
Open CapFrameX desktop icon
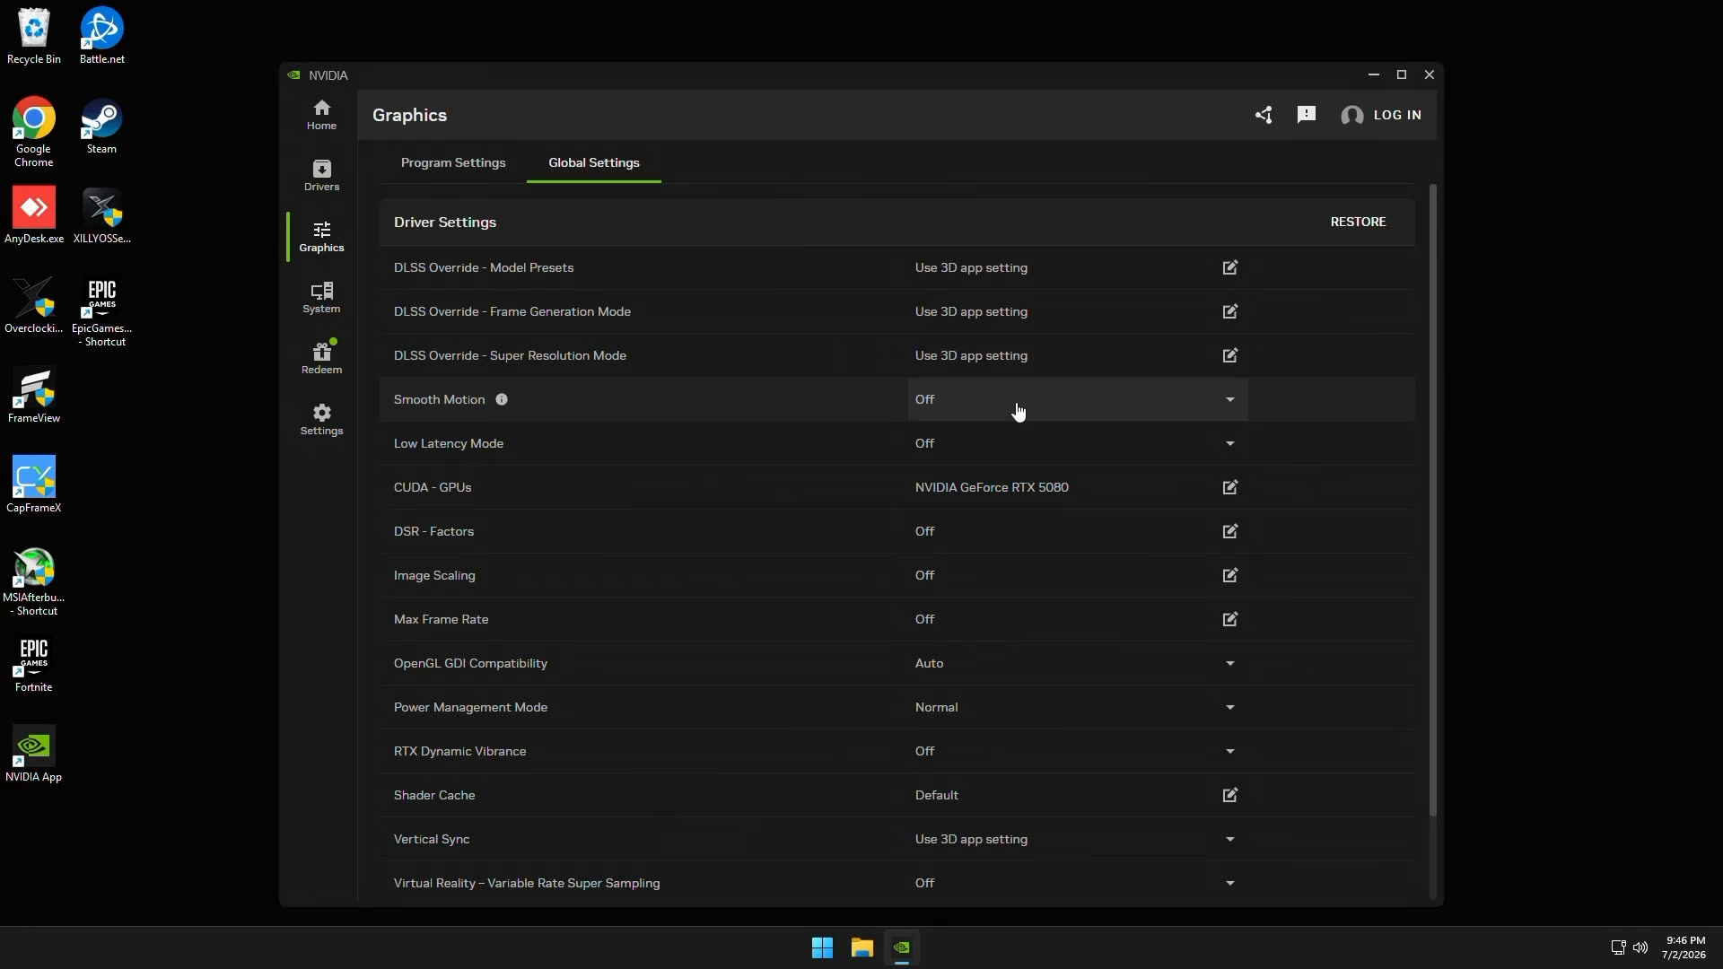coord(34,484)
